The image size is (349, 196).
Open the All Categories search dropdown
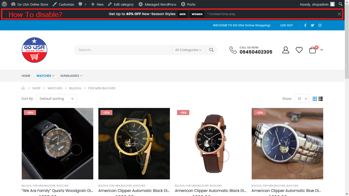(x=189, y=50)
